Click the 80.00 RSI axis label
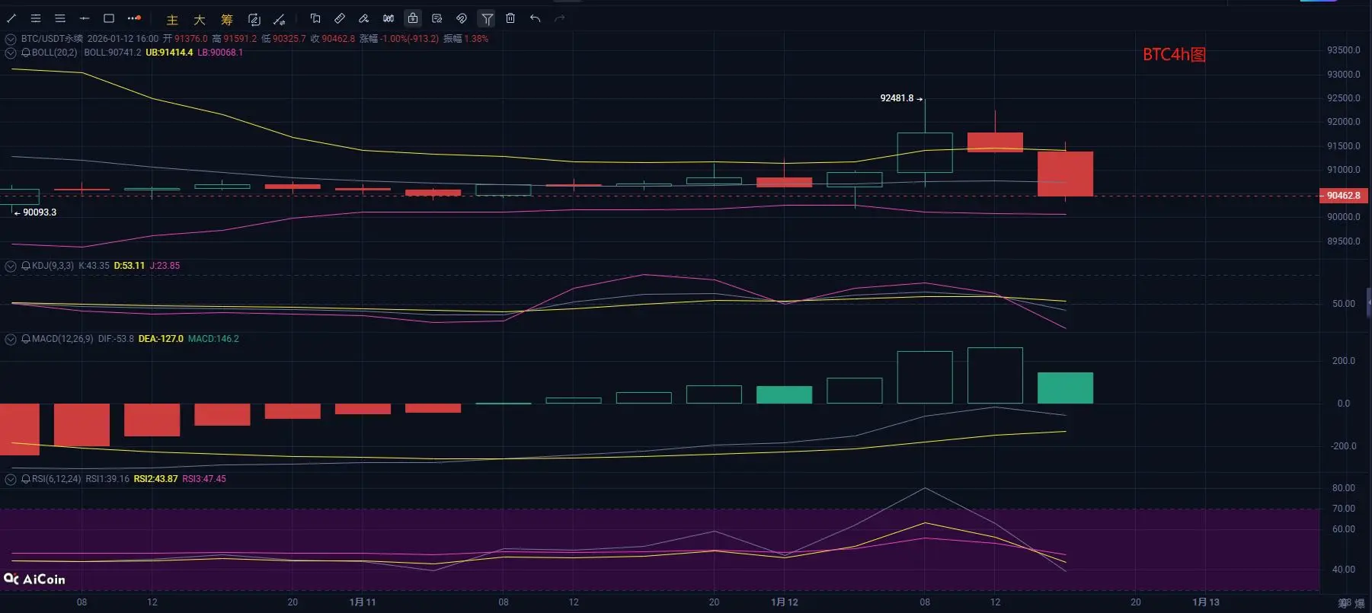The height and width of the screenshot is (613, 1372). click(1344, 488)
